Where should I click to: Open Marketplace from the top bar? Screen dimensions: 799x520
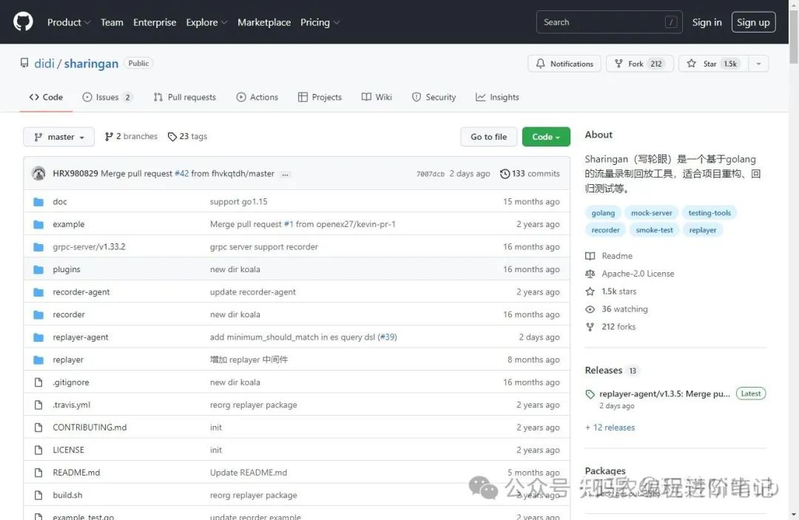point(264,22)
